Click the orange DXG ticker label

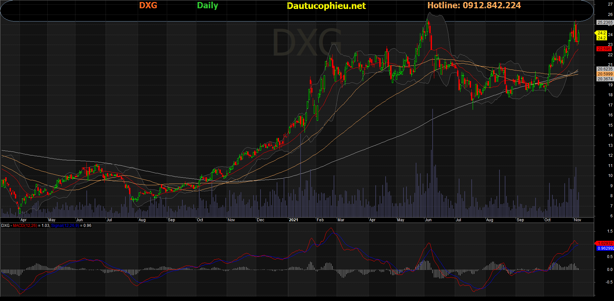pos(148,5)
